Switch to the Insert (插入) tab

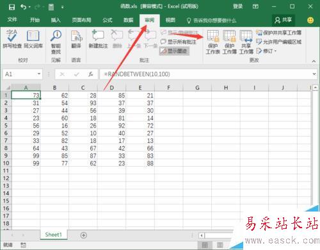pos(56,20)
